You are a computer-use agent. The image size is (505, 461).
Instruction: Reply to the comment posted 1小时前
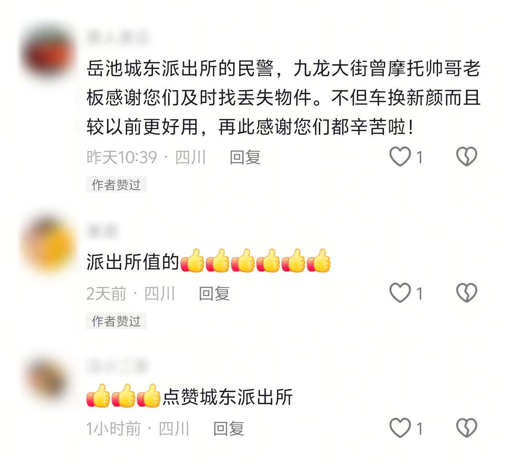click(228, 429)
